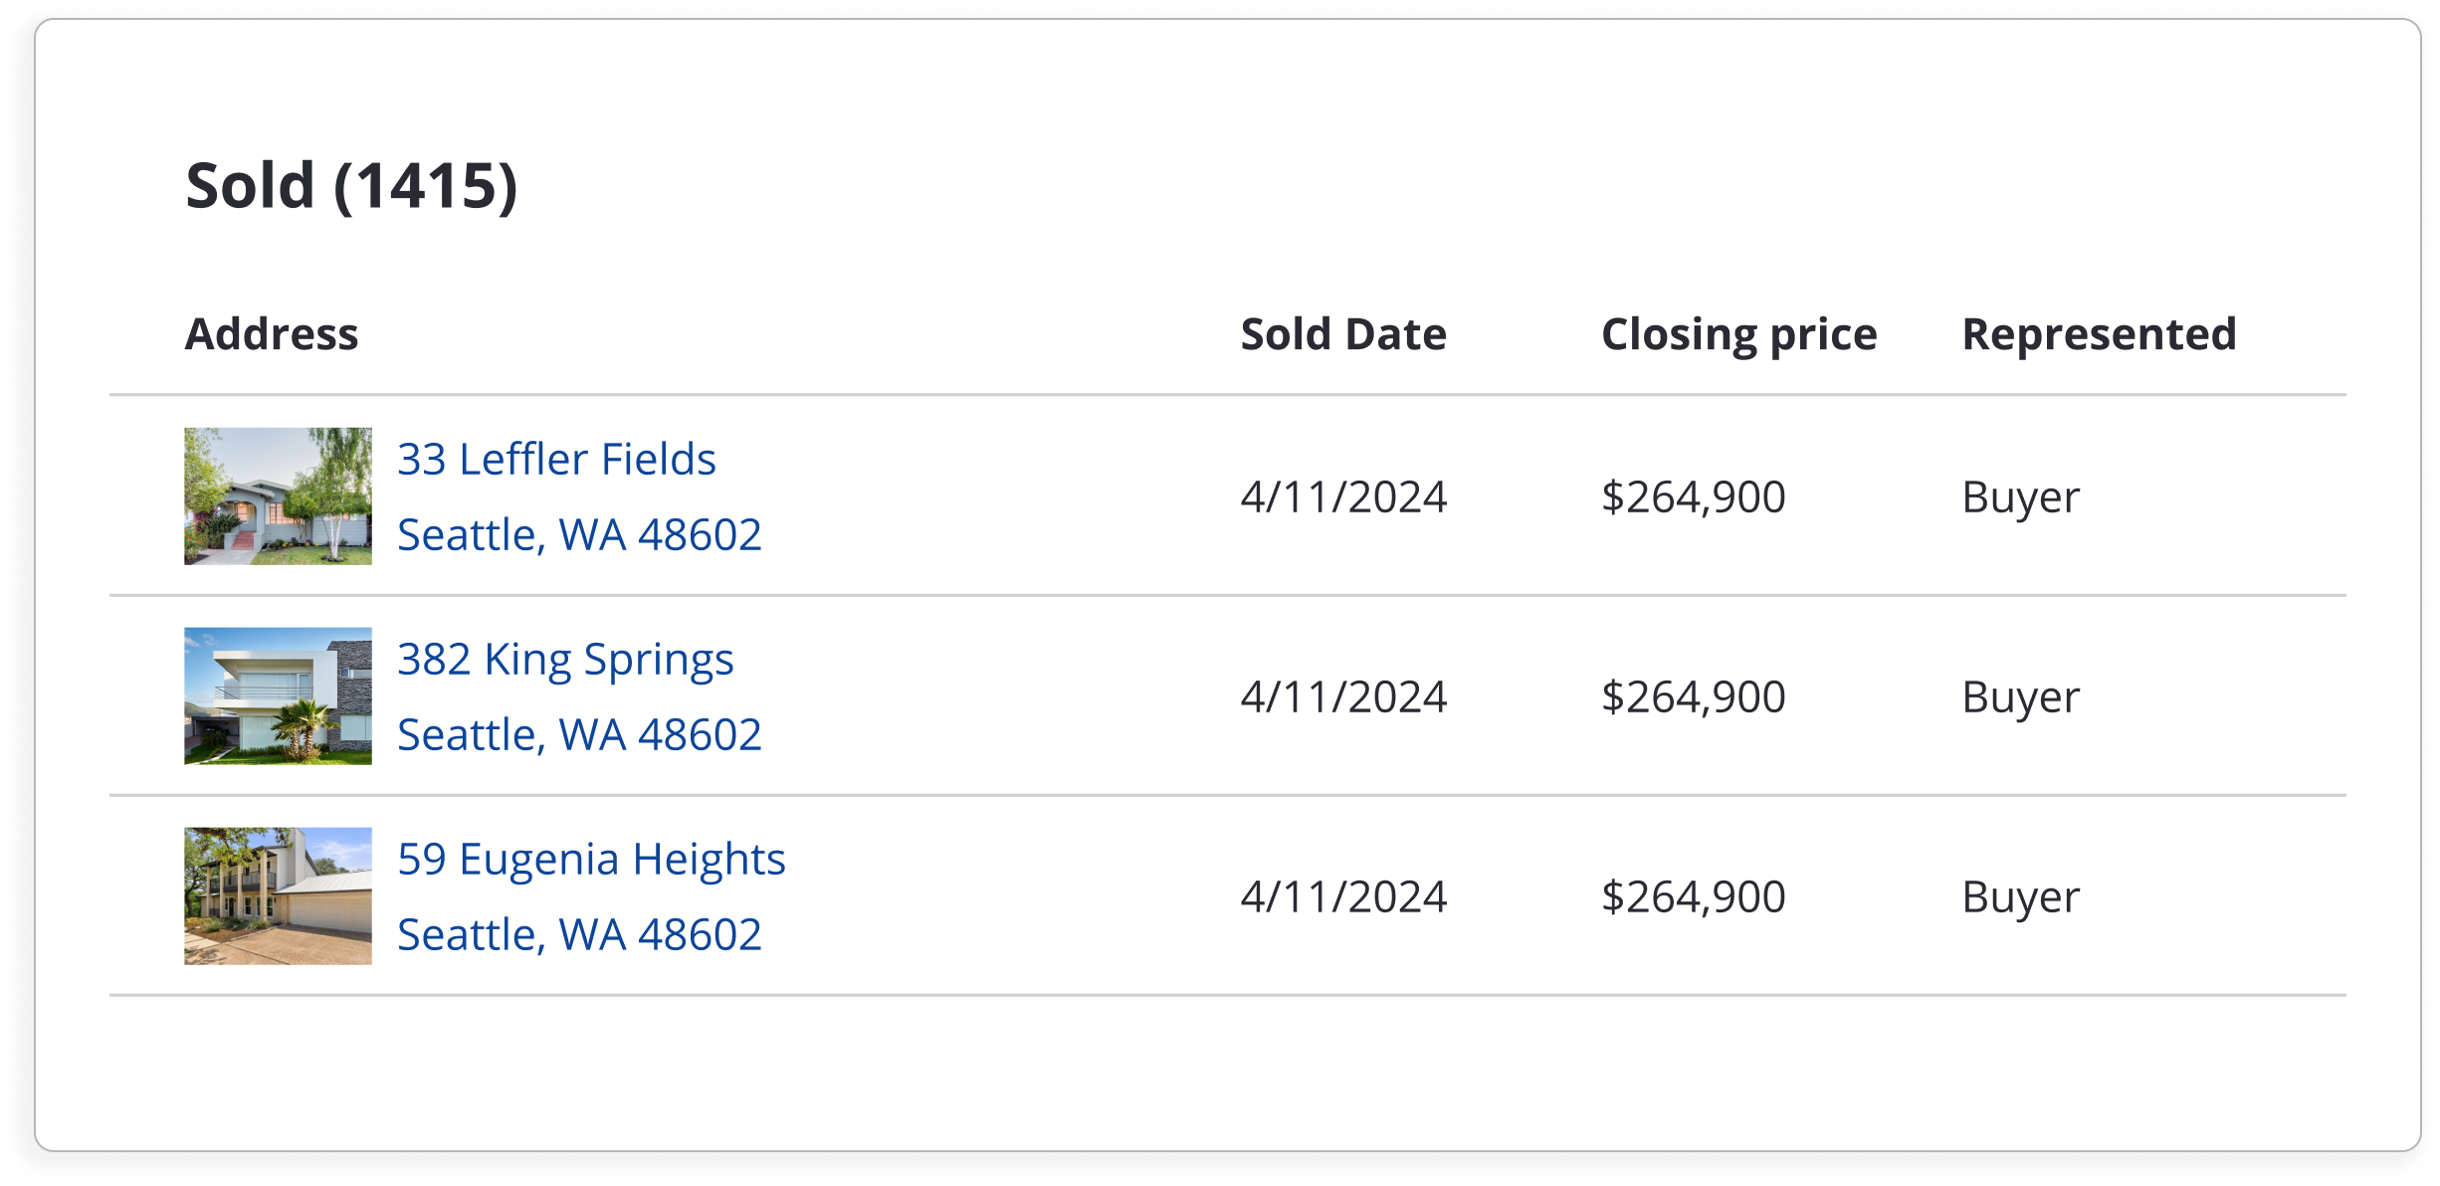Click the Sold (1415) heading
The image size is (2440, 1186).
point(351,186)
